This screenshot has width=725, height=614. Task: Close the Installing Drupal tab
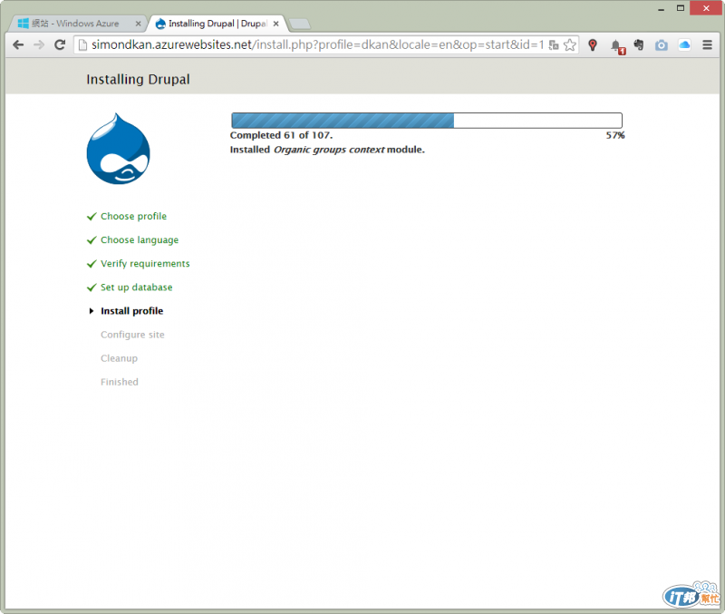tap(276, 24)
